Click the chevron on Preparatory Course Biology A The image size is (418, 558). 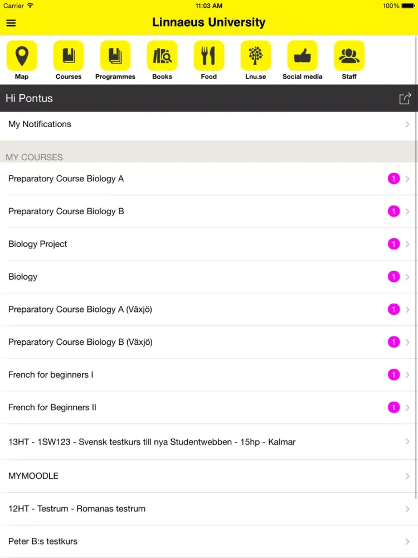(x=407, y=179)
